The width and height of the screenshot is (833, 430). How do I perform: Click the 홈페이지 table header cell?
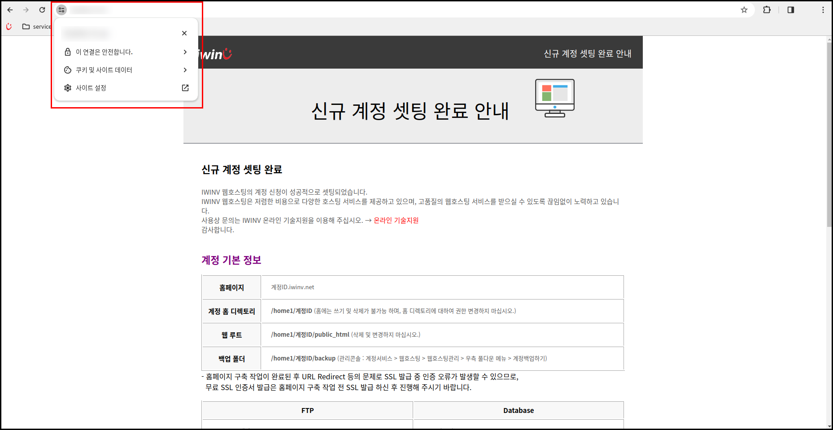pos(231,287)
